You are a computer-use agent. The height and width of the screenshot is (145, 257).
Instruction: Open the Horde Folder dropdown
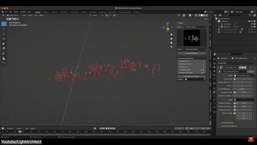pos(196,27)
